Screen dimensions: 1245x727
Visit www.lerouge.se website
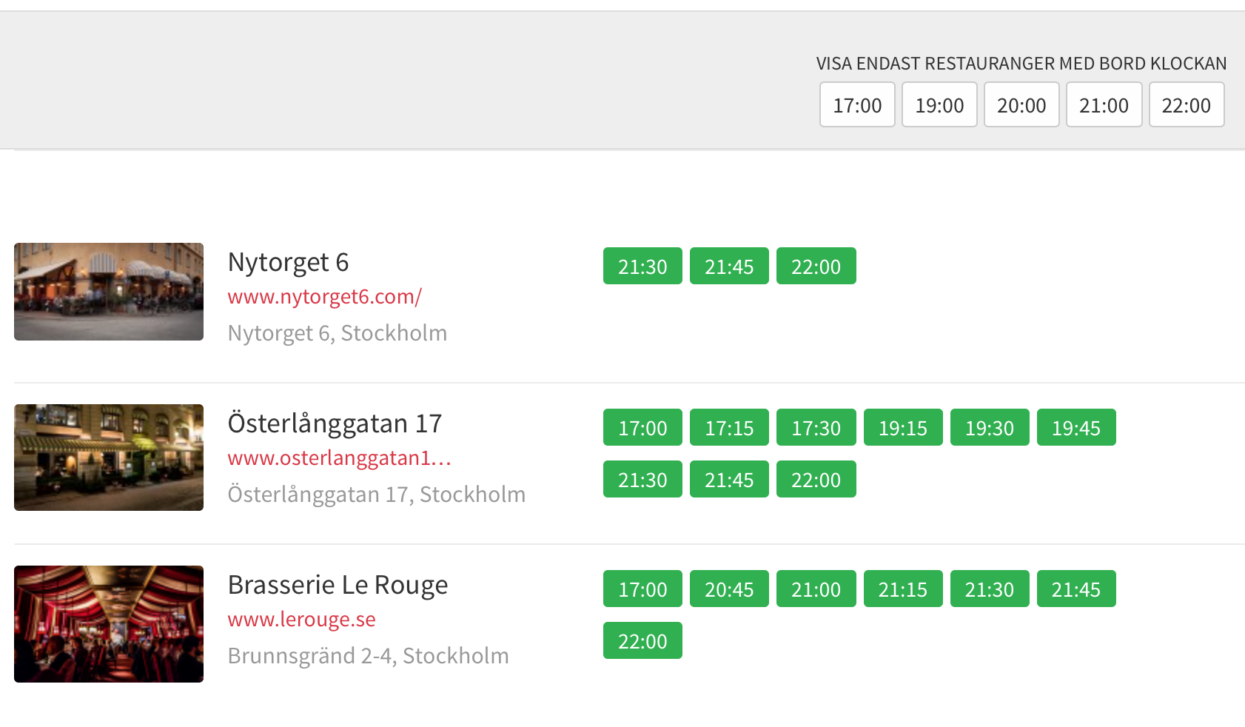301,620
